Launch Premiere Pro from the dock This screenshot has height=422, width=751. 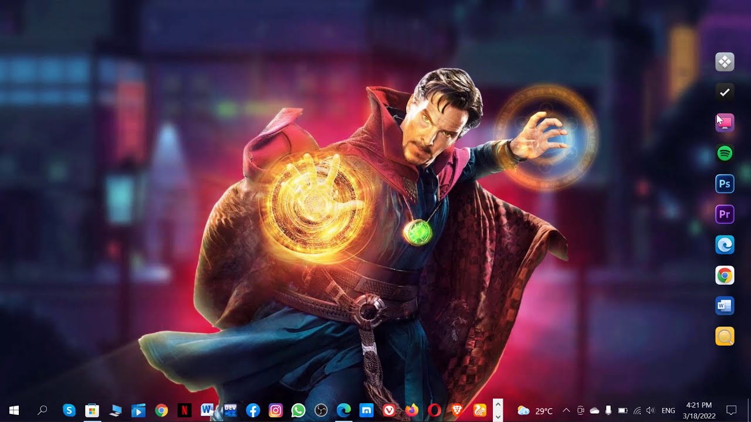pos(725,215)
